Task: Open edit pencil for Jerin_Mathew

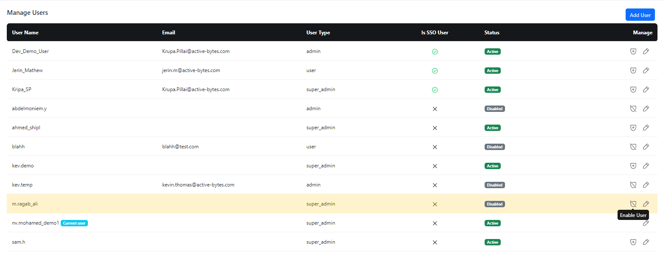Action: [646, 70]
